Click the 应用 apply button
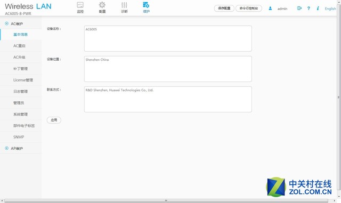This screenshot has height=203, width=341. [54, 120]
